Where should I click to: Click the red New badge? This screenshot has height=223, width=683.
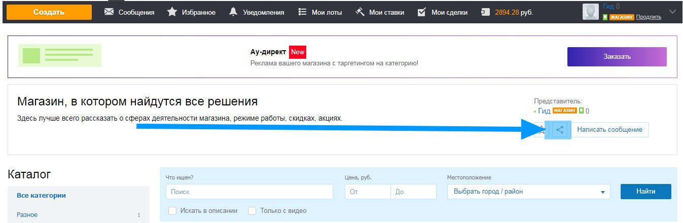click(298, 52)
